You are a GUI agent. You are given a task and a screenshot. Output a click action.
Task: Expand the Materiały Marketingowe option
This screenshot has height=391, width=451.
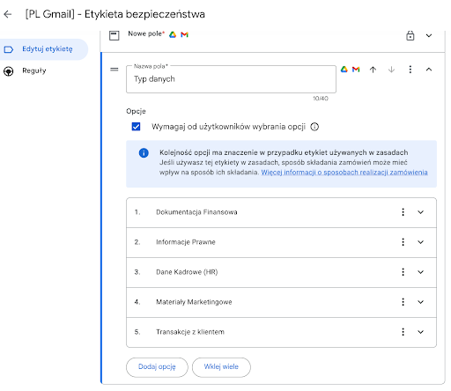click(420, 302)
